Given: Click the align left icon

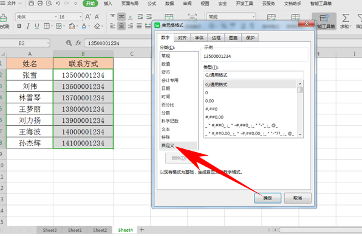Looking at the screenshot, I should 112,26.
